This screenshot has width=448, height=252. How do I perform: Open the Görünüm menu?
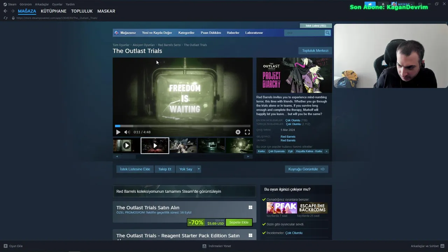26,4
